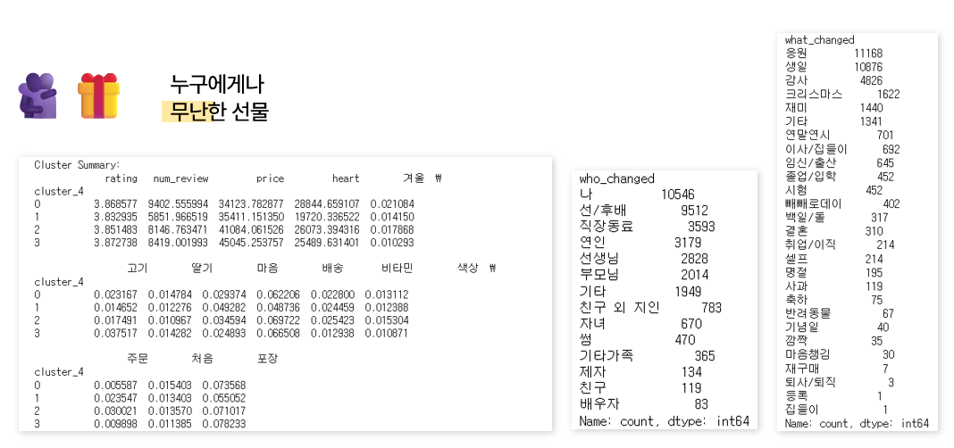
Task: Click the '나' row with count 10546
Action: tap(636, 195)
